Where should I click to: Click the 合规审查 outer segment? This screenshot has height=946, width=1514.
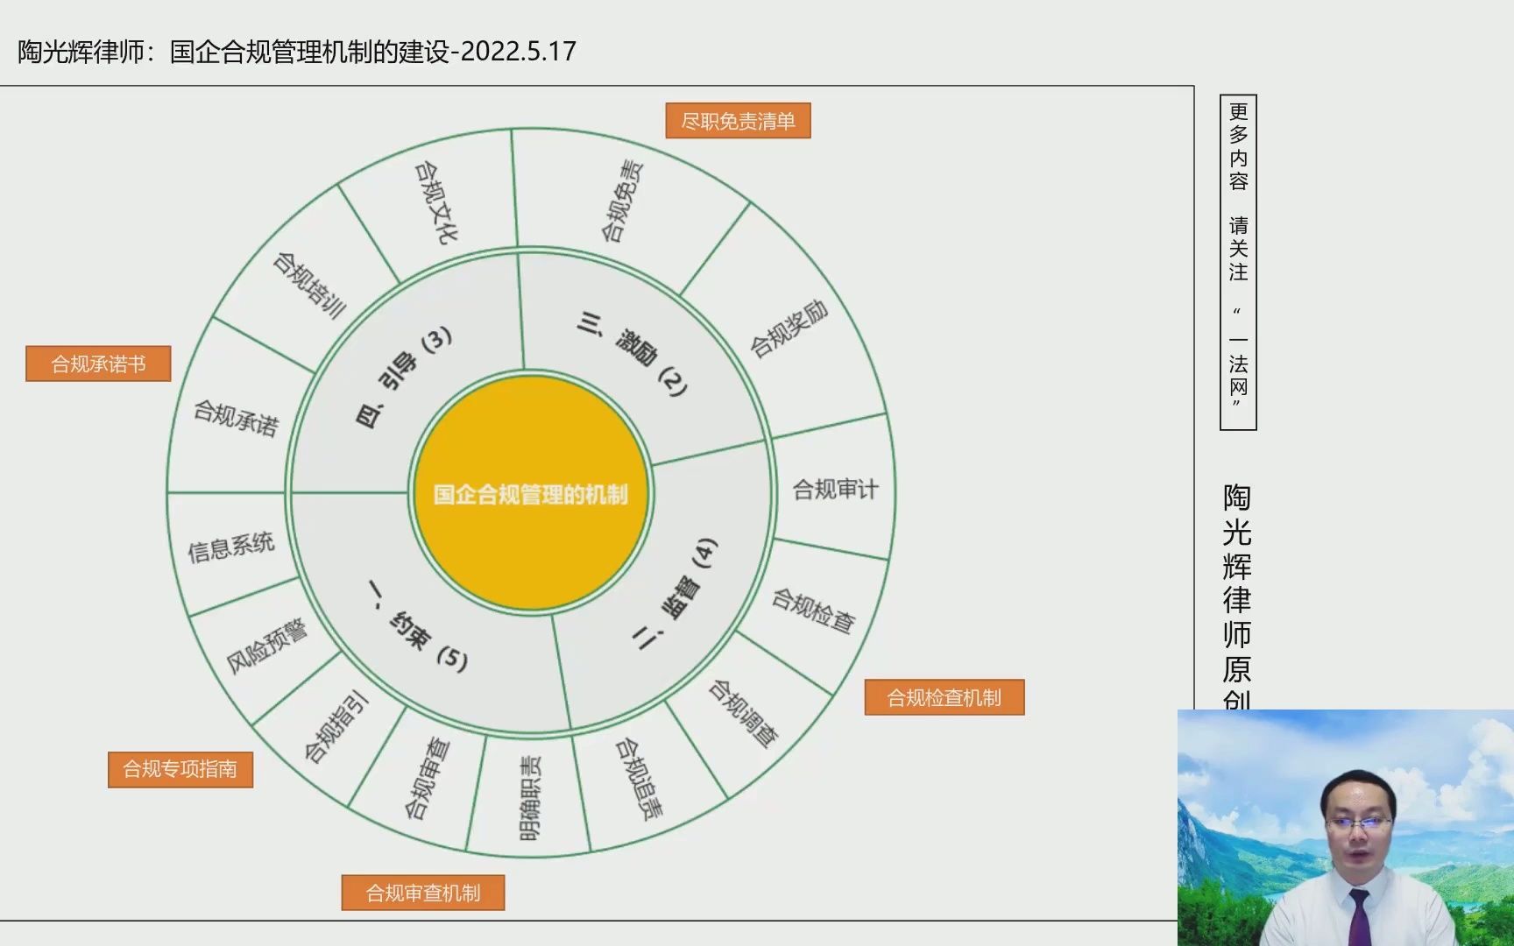[x=426, y=778]
